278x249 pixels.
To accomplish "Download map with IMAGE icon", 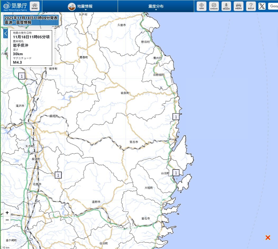I will pos(226,6).
